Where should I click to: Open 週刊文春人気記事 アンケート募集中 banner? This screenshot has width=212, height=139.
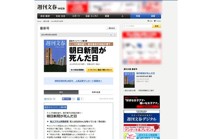click(x=142, y=136)
